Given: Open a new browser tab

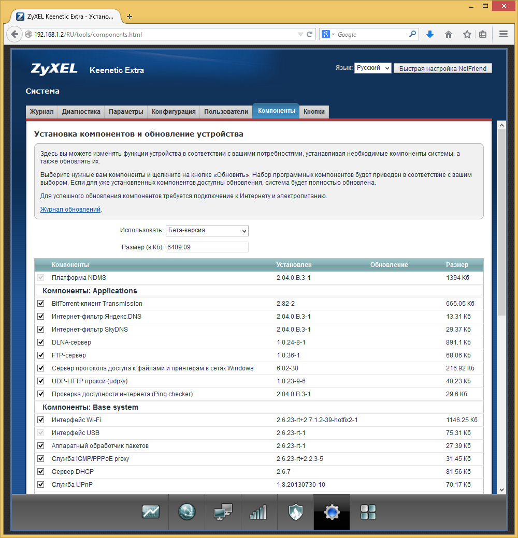Looking at the screenshot, I should pyautogui.click(x=129, y=17).
